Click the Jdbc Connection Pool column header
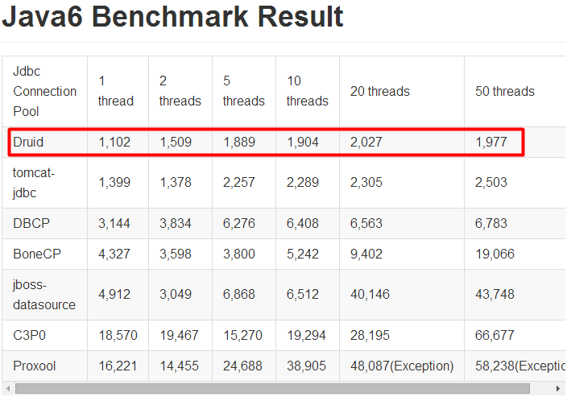Viewport: 567px width, 397px height. [44, 91]
